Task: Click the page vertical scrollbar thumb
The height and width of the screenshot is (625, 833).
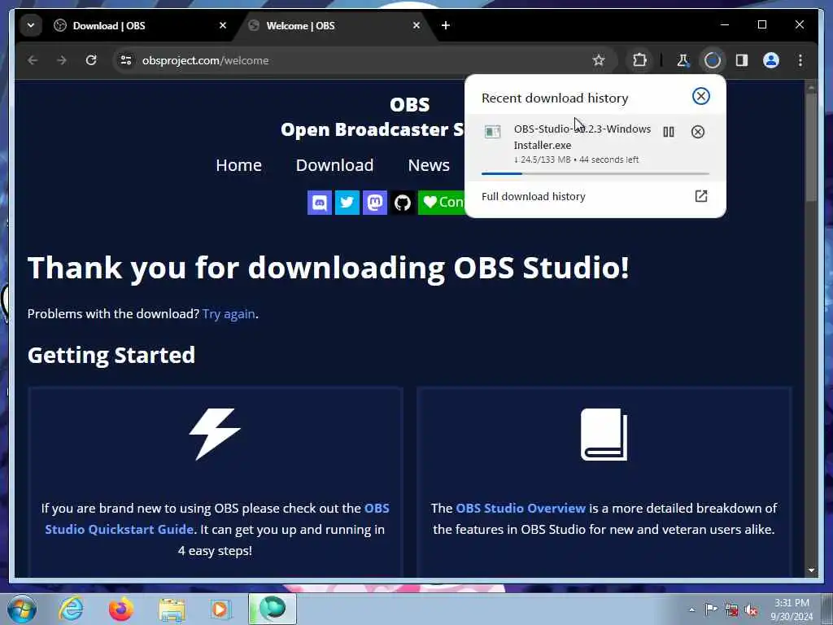Action: [x=811, y=148]
